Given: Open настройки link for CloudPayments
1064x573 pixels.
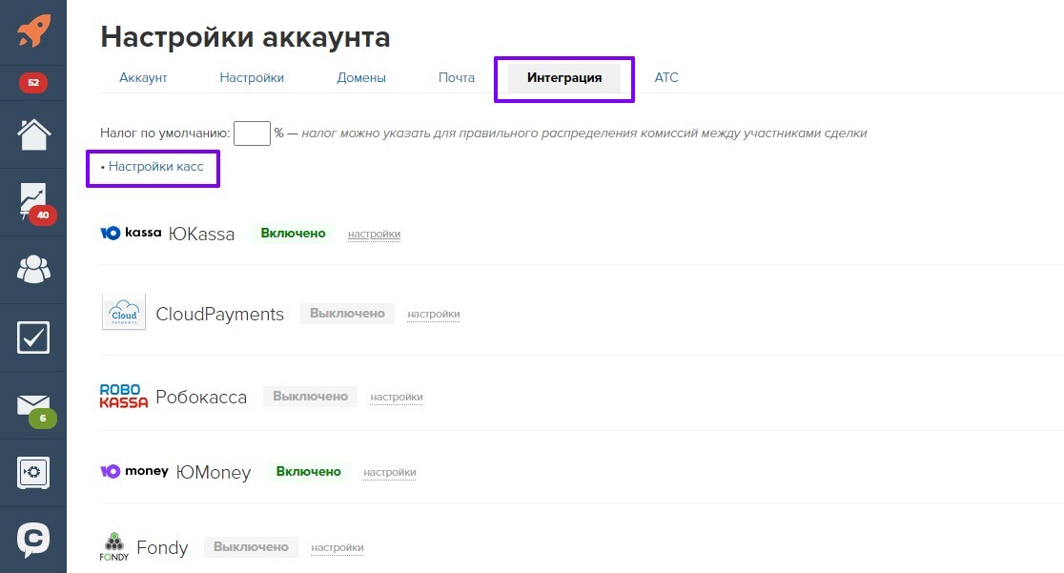Looking at the screenshot, I should pyautogui.click(x=434, y=315).
